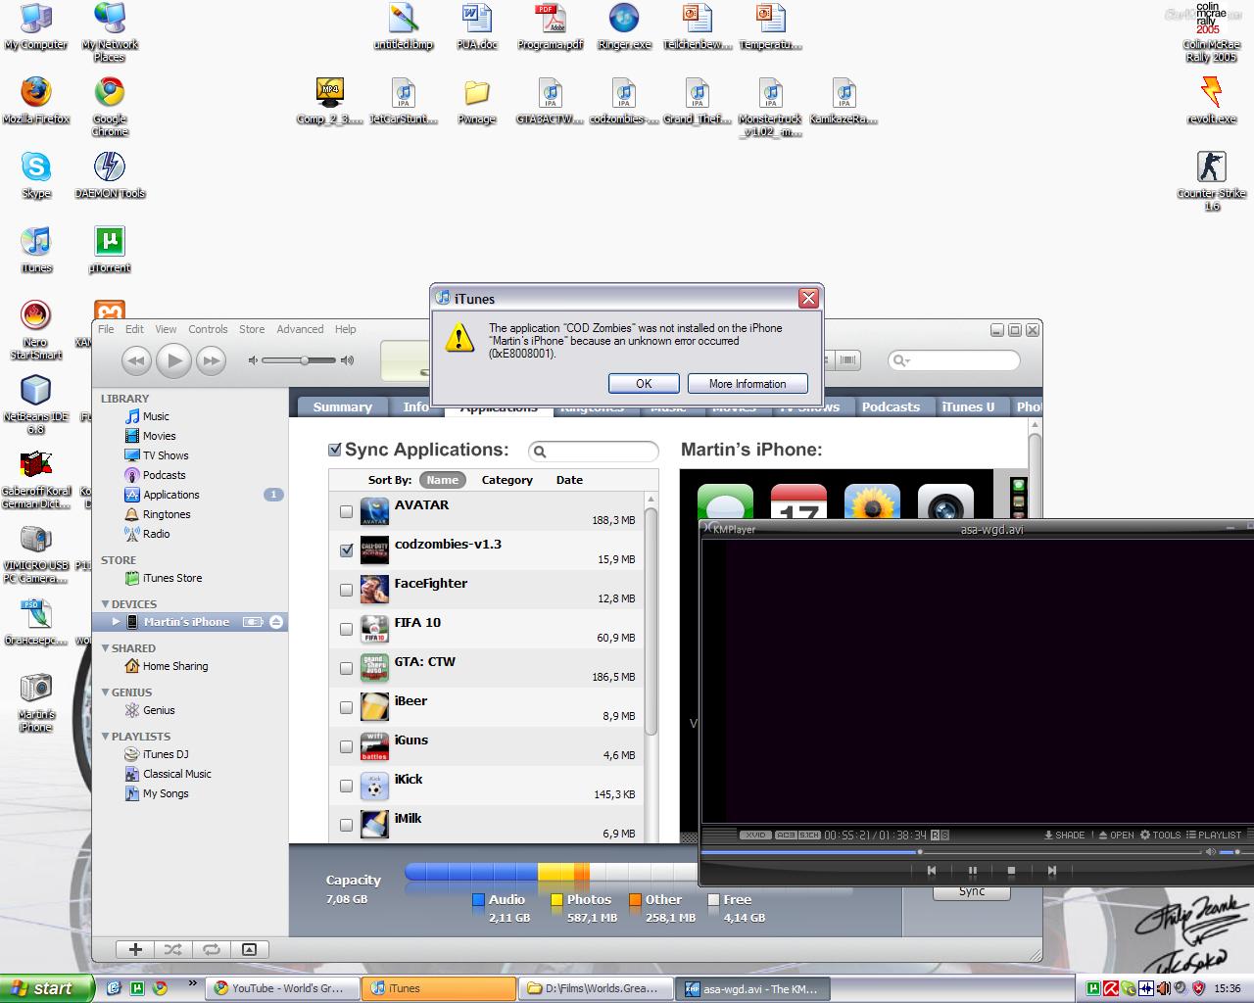Viewport: 1254px width, 1003px height.
Task: Click the iTunes rewind (previous) button
Action: click(136, 360)
